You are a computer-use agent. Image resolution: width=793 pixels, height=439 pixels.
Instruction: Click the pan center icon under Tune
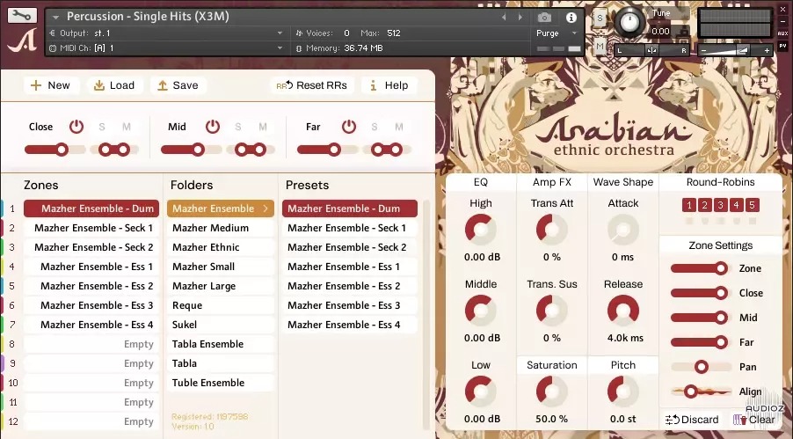[651, 50]
